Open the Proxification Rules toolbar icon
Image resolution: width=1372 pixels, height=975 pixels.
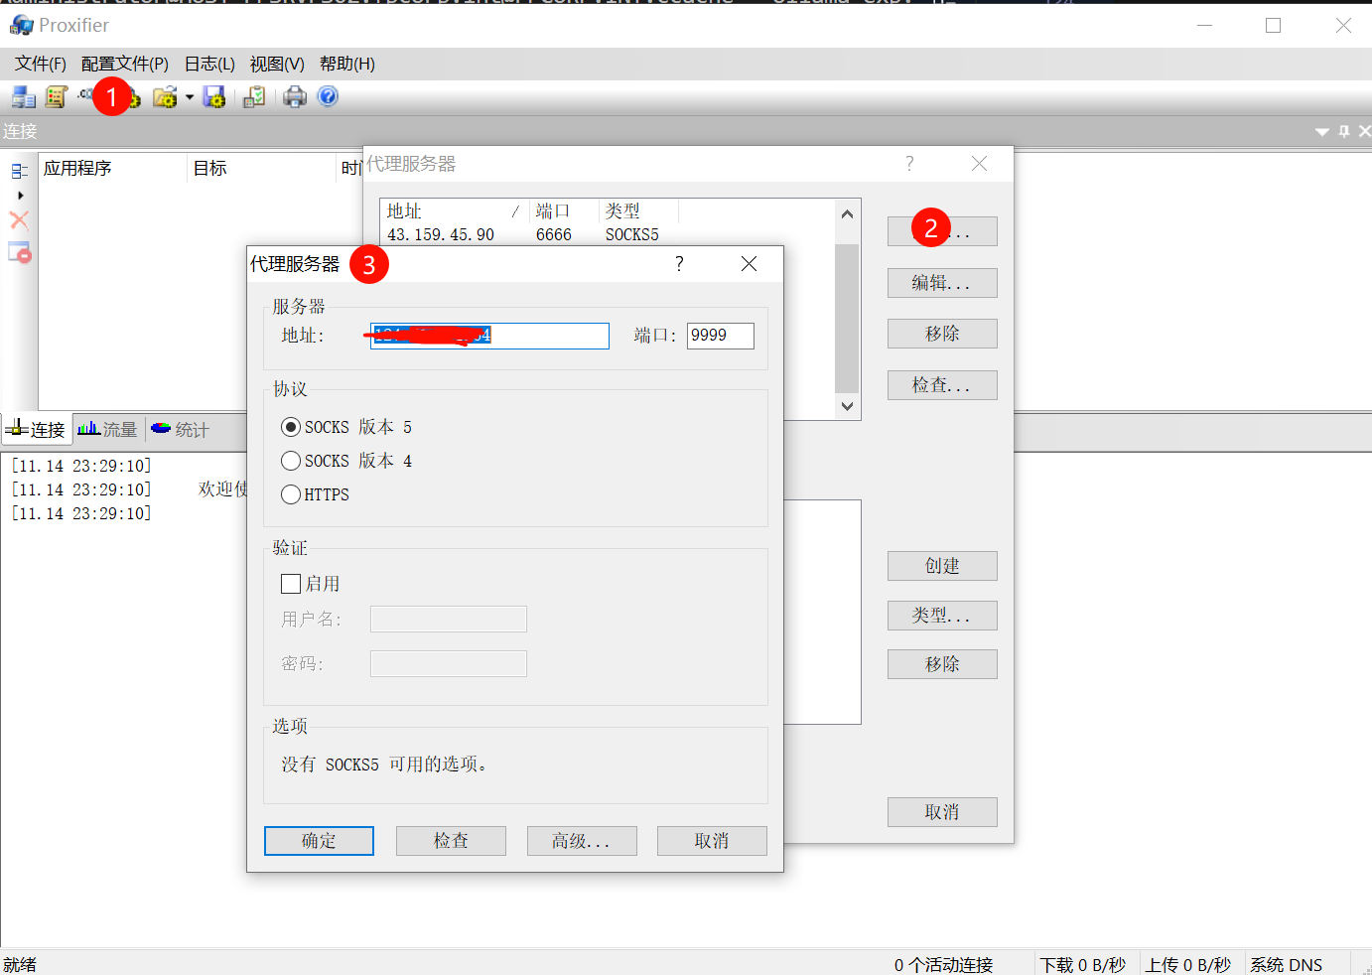tap(55, 96)
